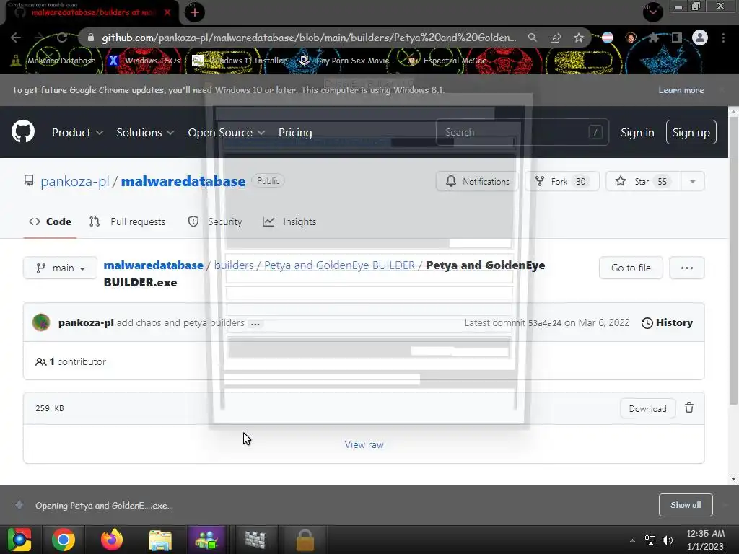This screenshot has height=554, width=739.
Task: Open the Windows 11 Installer bookmark
Action: click(240, 61)
